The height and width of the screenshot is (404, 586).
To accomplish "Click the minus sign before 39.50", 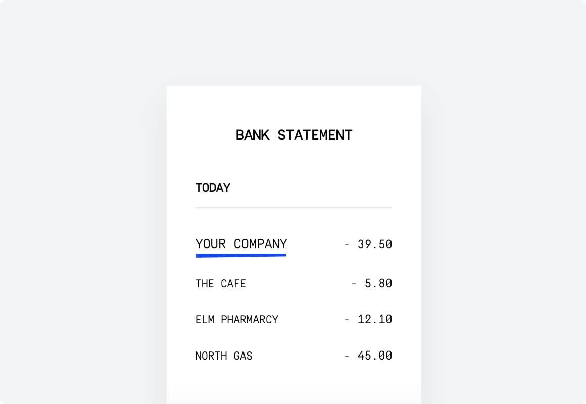I will click(x=347, y=245).
